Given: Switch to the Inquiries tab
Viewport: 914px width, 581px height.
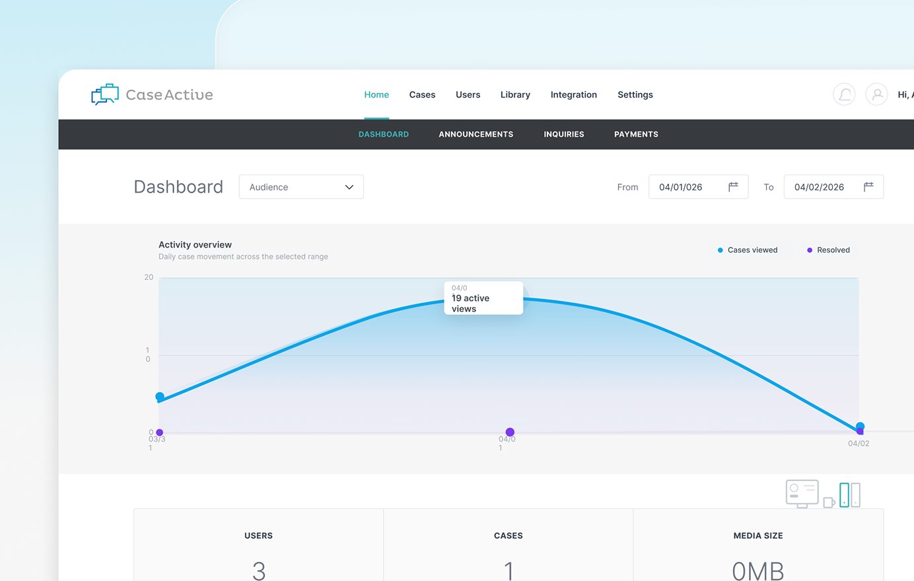Looking at the screenshot, I should pyautogui.click(x=563, y=134).
